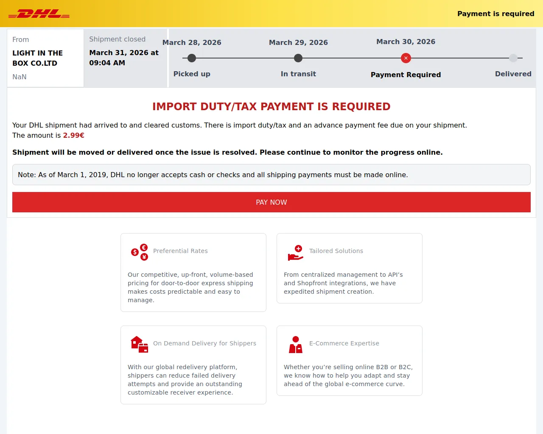The height and width of the screenshot is (434, 543).
Task: Click the Preferential Rates currency coins icon
Action: [x=140, y=252]
